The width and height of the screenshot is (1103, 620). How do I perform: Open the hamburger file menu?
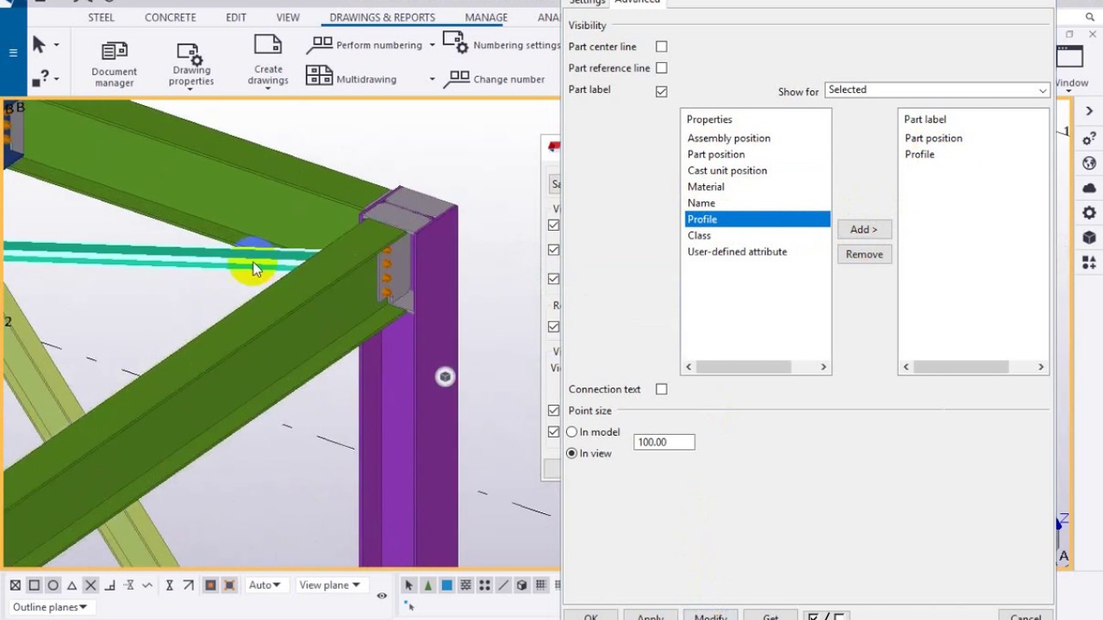[x=13, y=53]
